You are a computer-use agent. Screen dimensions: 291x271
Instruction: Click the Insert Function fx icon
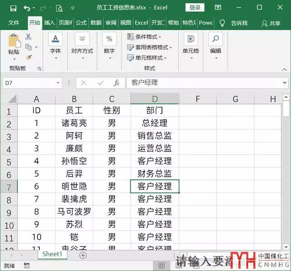pos(116,83)
